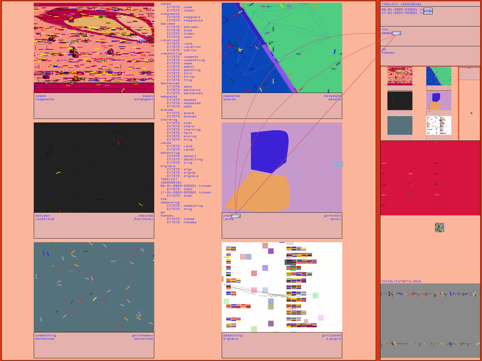This screenshot has width=482, height=361.
Task: Select the INSELEKT 1668590481 header
Action: point(402,4)
